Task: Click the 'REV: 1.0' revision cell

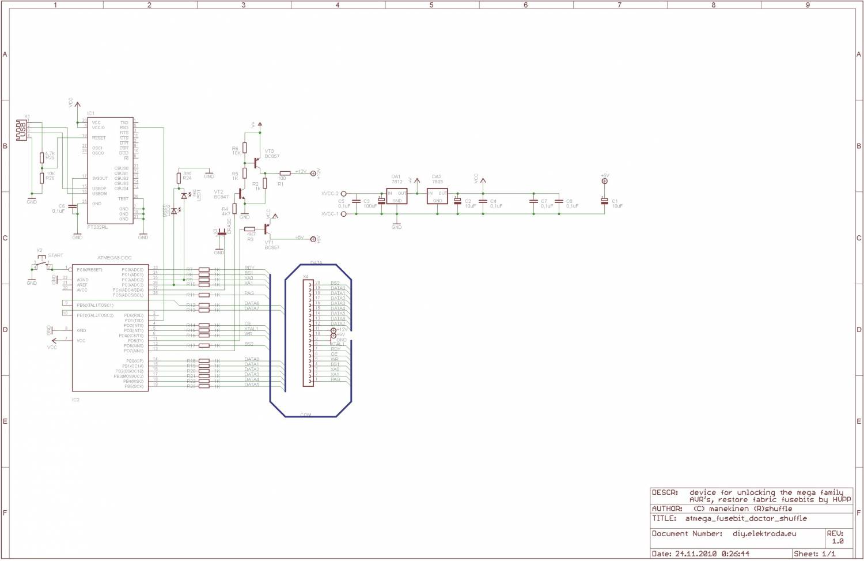Action: click(x=839, y=537)
